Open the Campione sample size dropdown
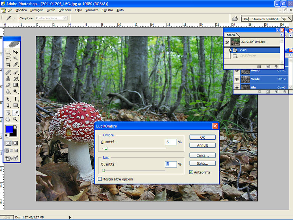This screenshot has width=293, height=220. [x=65, y=18]
